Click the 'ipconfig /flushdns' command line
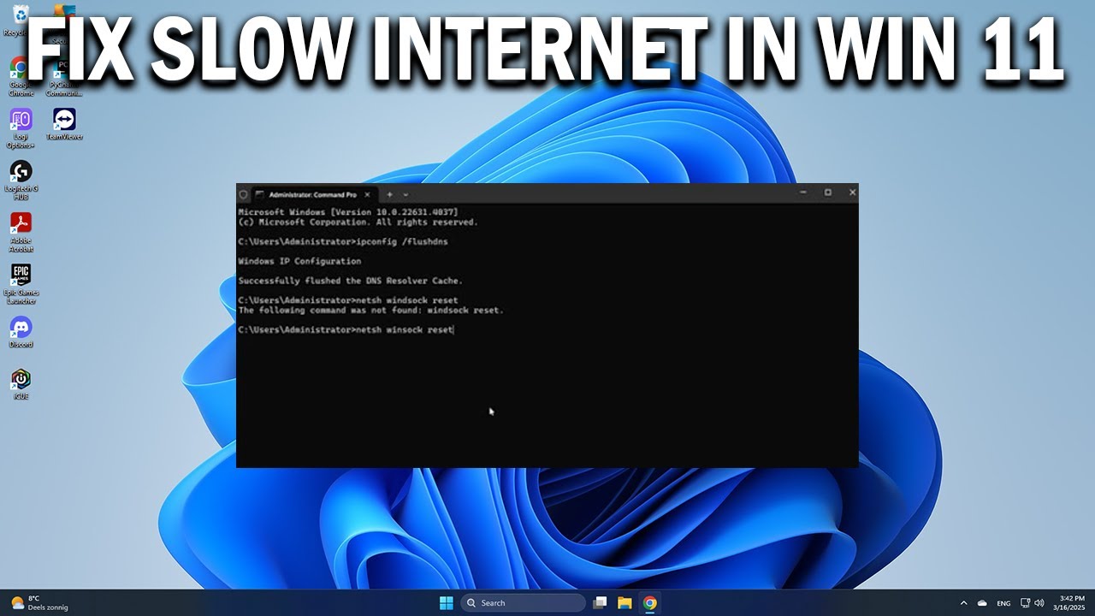The image size is (1095, 616). click(343, 241)
